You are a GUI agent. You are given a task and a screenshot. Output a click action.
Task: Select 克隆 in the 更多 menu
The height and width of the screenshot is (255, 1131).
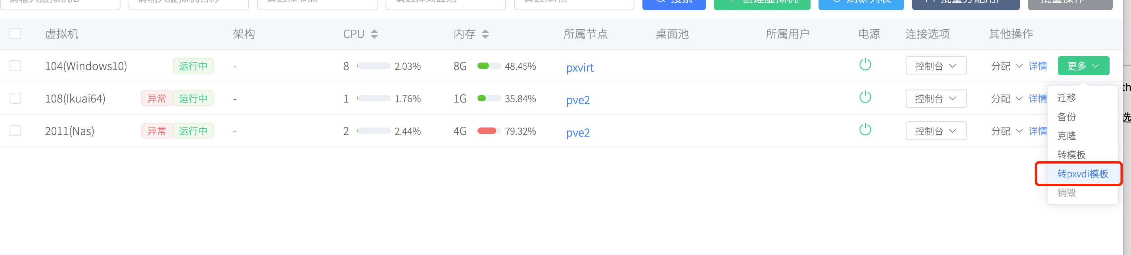(x=1066, y=136)
